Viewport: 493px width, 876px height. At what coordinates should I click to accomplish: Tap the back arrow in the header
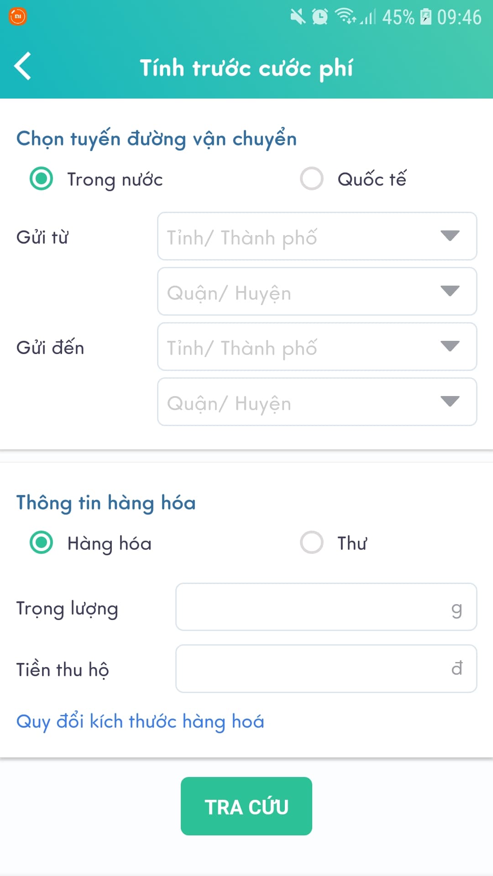pos(23,67)
